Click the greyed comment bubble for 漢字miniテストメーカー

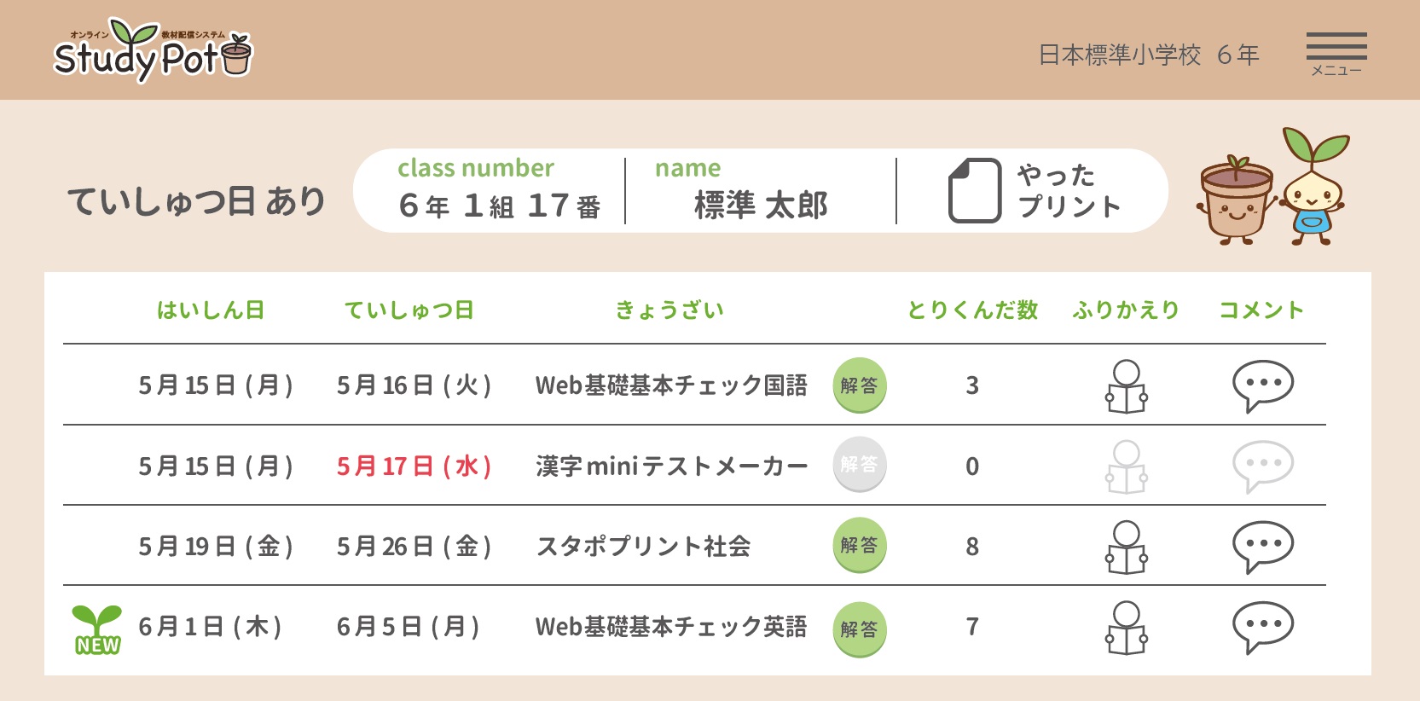pos(1263,466)
